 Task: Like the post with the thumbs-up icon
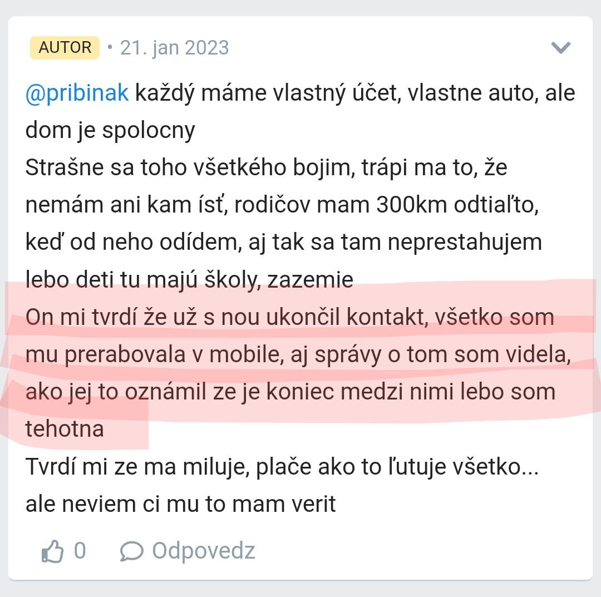click(x=52, y=551)
